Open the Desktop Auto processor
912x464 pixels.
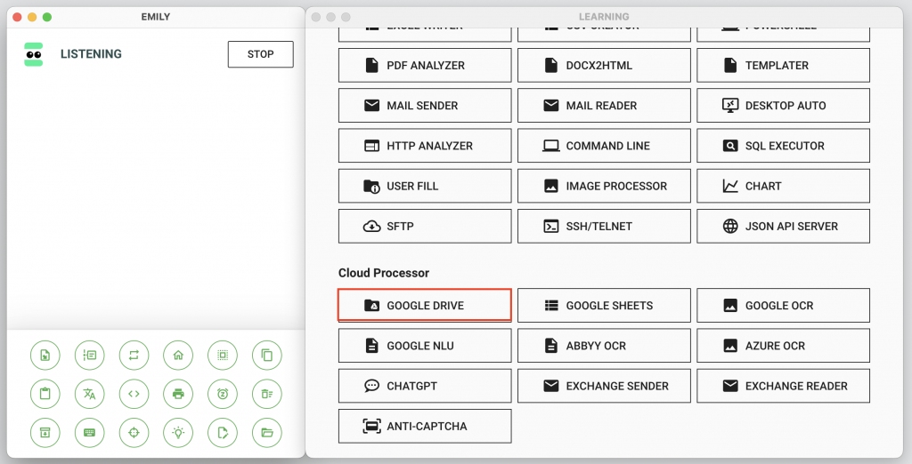(x=783, y=105)
